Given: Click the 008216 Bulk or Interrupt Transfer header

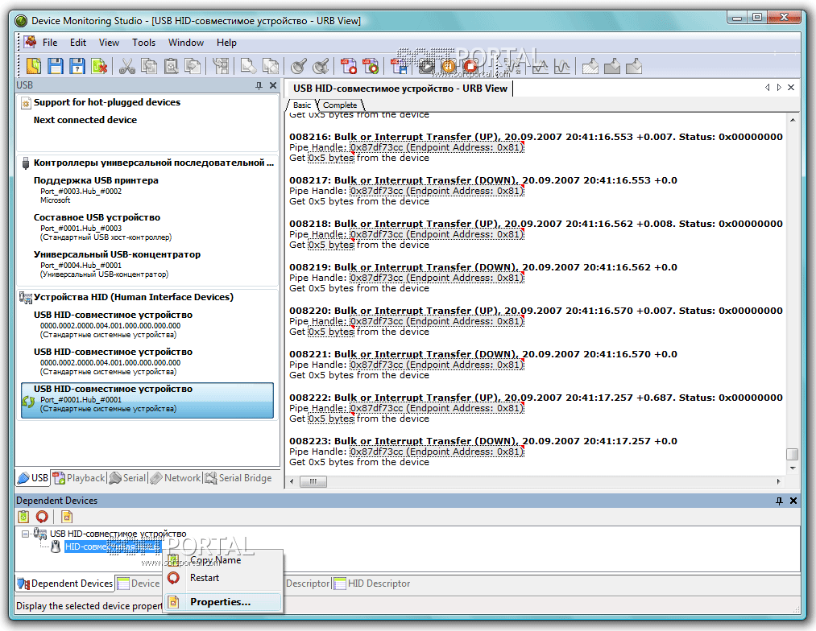Looking at the screenshot, I should [x=536, y=137].
